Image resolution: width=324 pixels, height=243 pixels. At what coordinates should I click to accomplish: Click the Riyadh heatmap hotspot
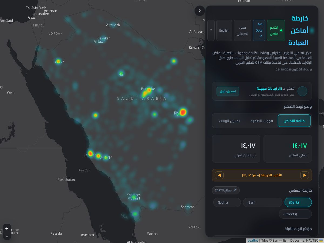pos(183,112)
